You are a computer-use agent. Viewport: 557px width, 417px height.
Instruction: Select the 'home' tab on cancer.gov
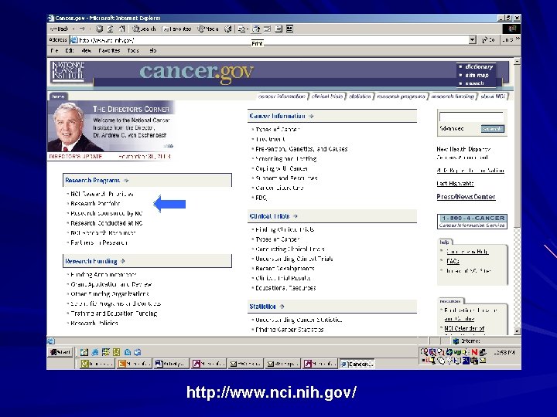[58, 97]
